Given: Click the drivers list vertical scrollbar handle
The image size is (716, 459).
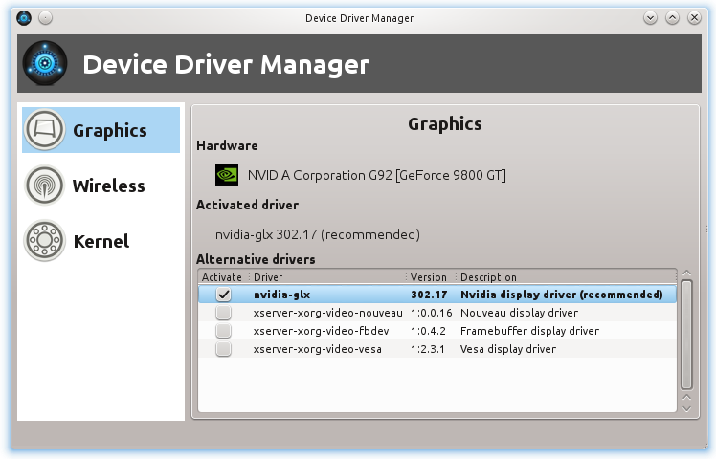Looking at the screenshot, I should tap(686, 335).
